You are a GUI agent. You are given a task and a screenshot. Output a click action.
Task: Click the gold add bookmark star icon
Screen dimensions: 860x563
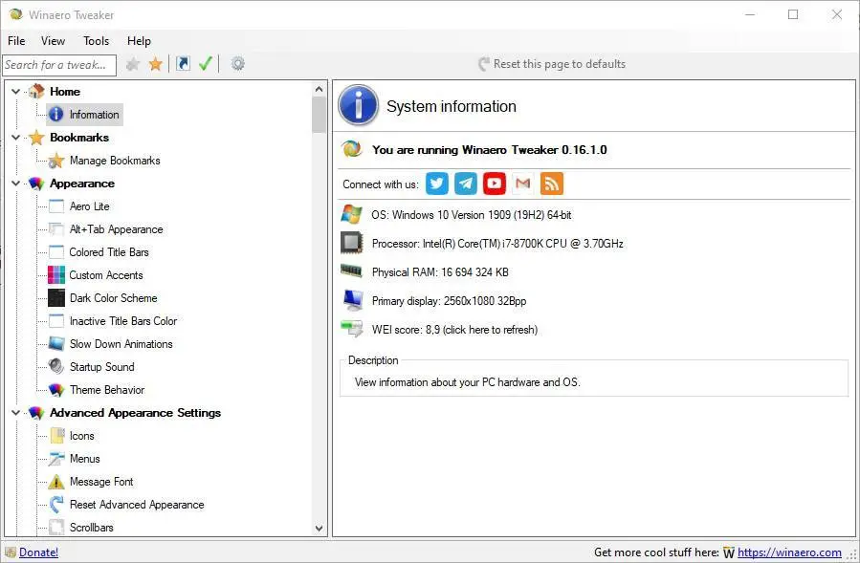[156, 64]
